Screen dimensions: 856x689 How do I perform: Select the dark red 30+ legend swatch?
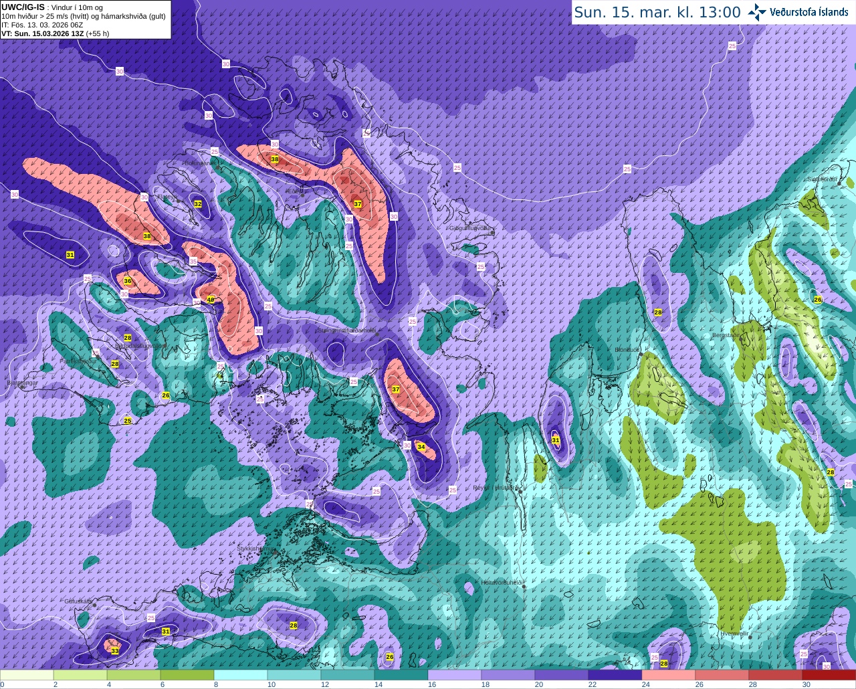(x=829, y=675)
